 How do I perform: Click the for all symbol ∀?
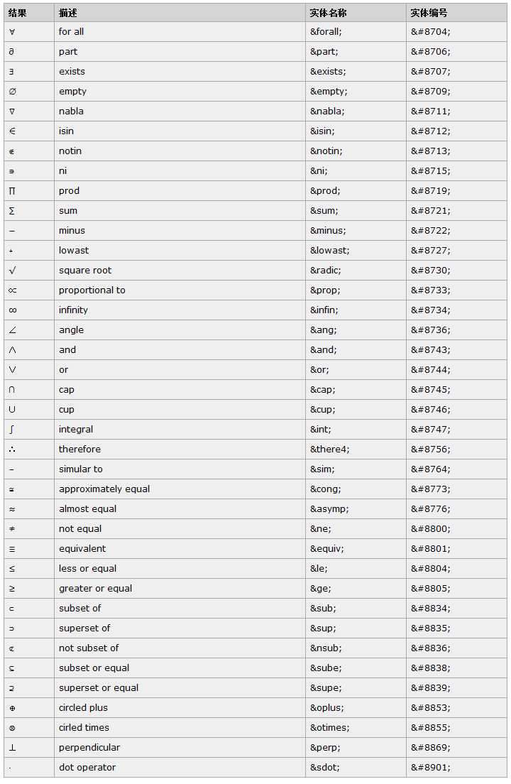point(12,32)
